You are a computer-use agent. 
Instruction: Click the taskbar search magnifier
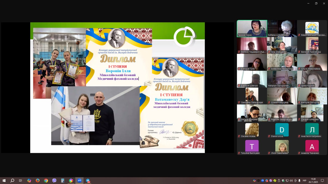click(12, 181)
